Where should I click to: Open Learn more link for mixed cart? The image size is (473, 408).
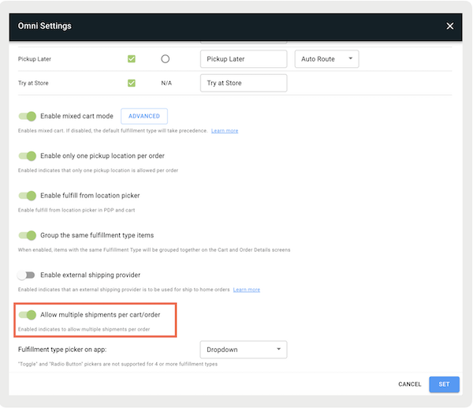[x=225, y=131]
